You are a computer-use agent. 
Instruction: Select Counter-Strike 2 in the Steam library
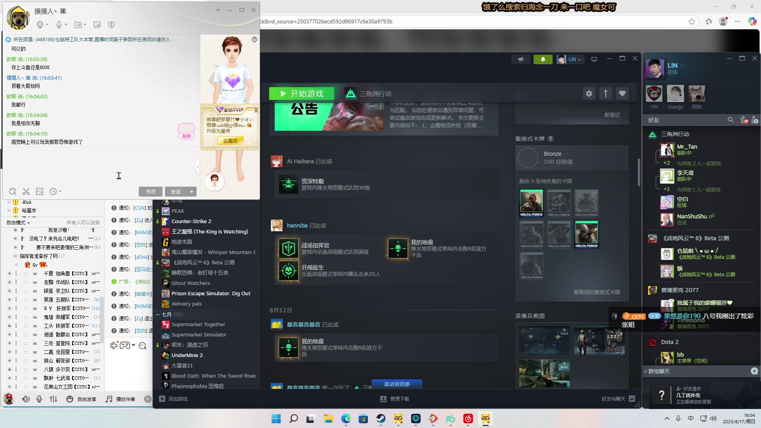[191, 221]
